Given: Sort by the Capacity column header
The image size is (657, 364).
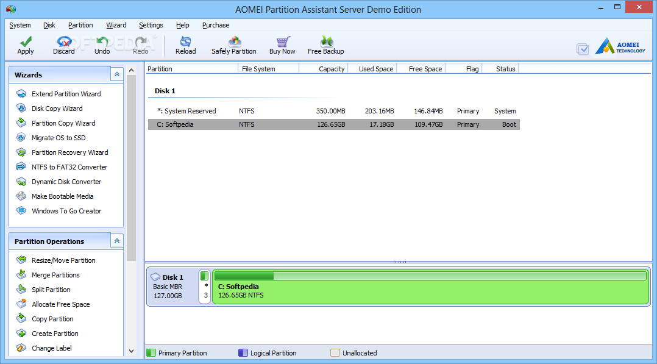Looking at the screenshot, I should [x=324, y=69].
